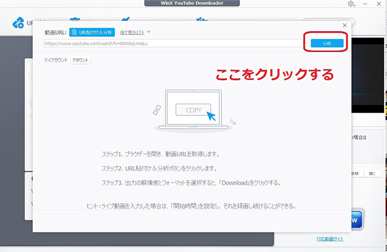Image resolution: width=387 pixels, height=252 pixels.
Task: Click the 開く button in main window
Action: pyautogui.click(x=372, y=174)
